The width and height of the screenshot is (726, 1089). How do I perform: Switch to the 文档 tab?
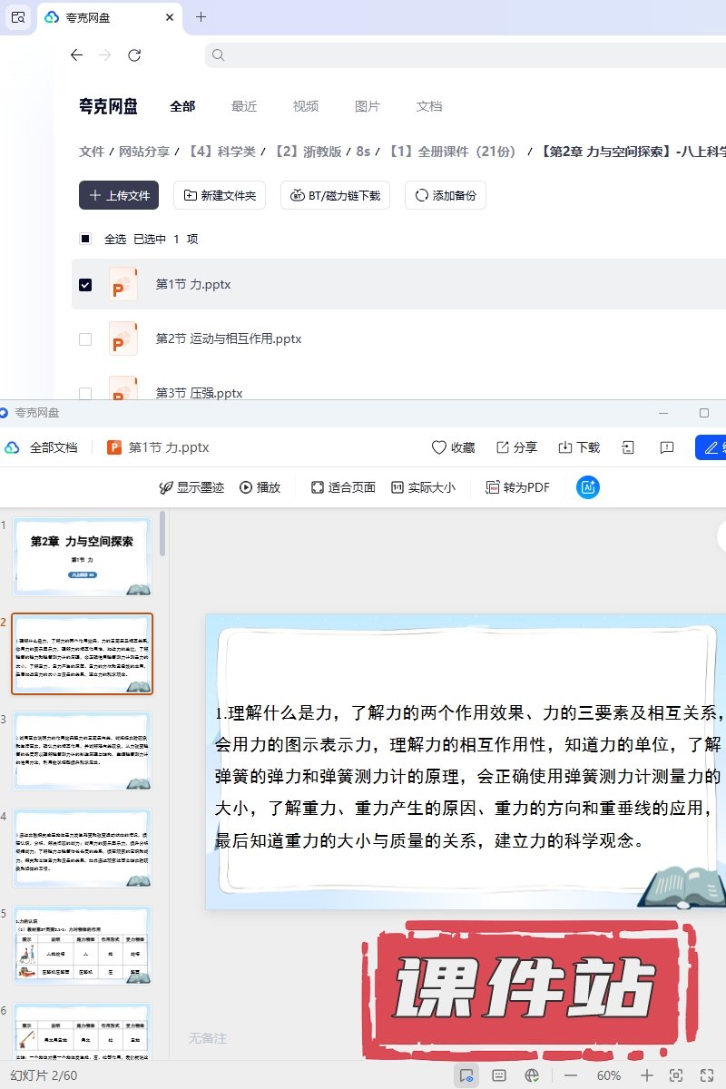[x=429, y=106]
